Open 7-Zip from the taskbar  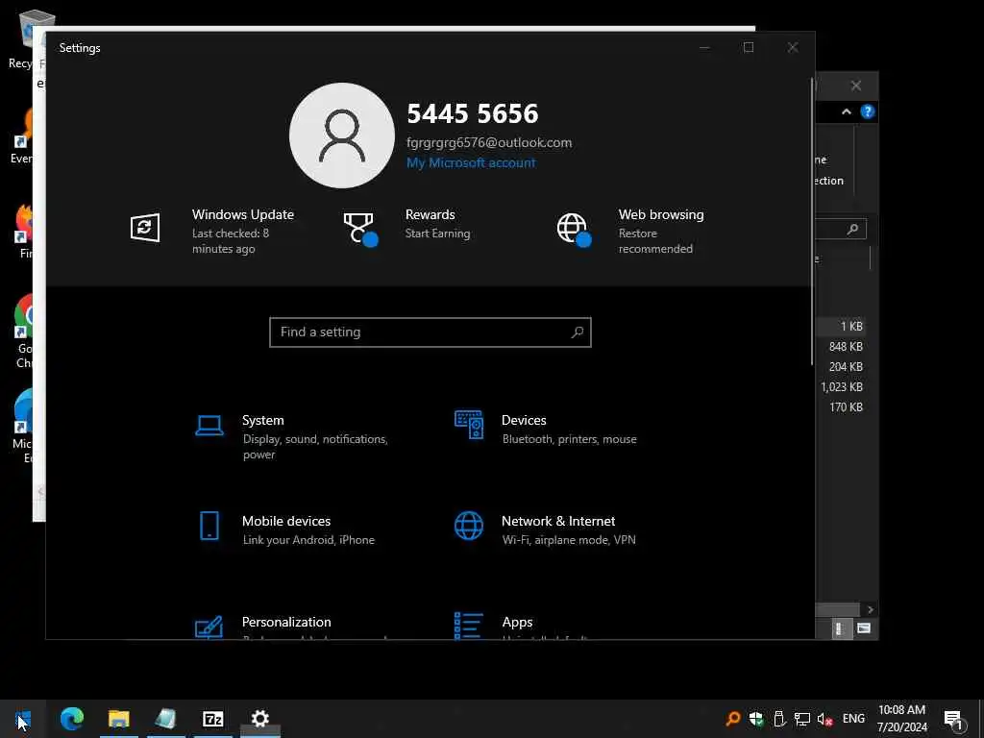[x=212, y=719]
